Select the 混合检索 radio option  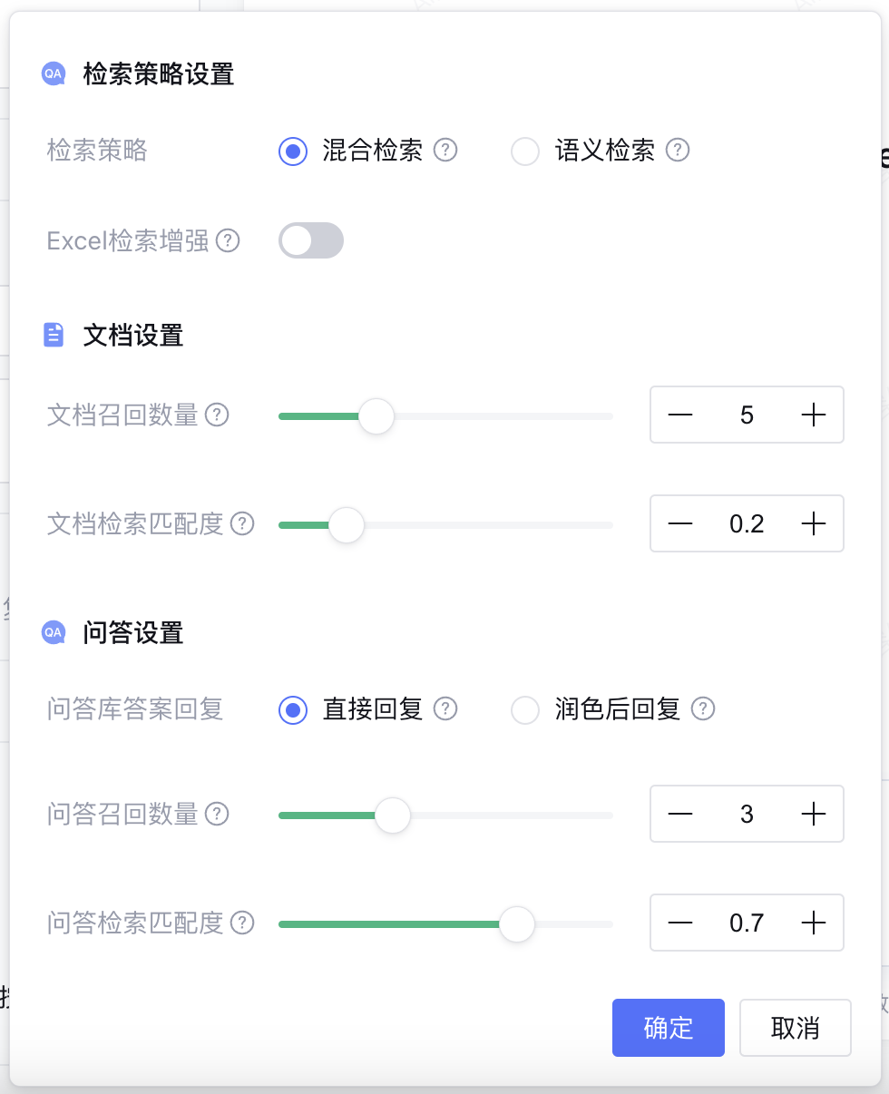coord(292,151)
